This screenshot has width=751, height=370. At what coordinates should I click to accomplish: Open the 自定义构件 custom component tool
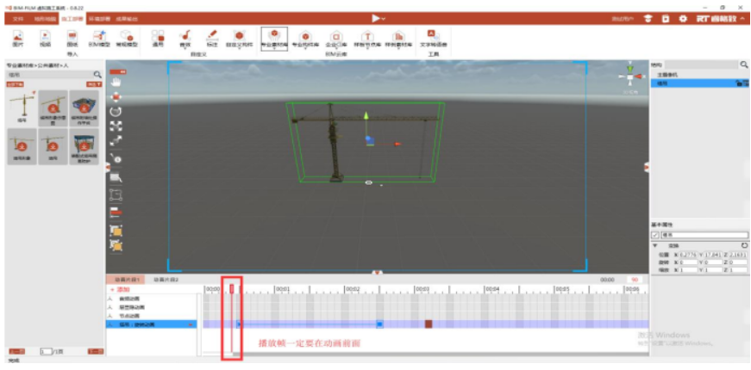(x=239, y=38)
